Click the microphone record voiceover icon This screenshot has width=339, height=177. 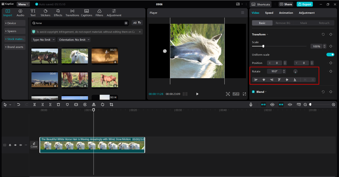pyautogui.click(x=251, y=105)
